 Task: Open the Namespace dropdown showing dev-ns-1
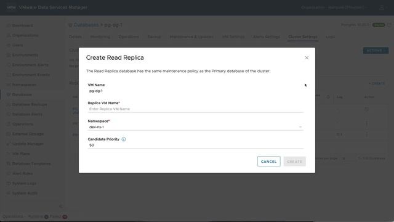(x=196, y=127)
